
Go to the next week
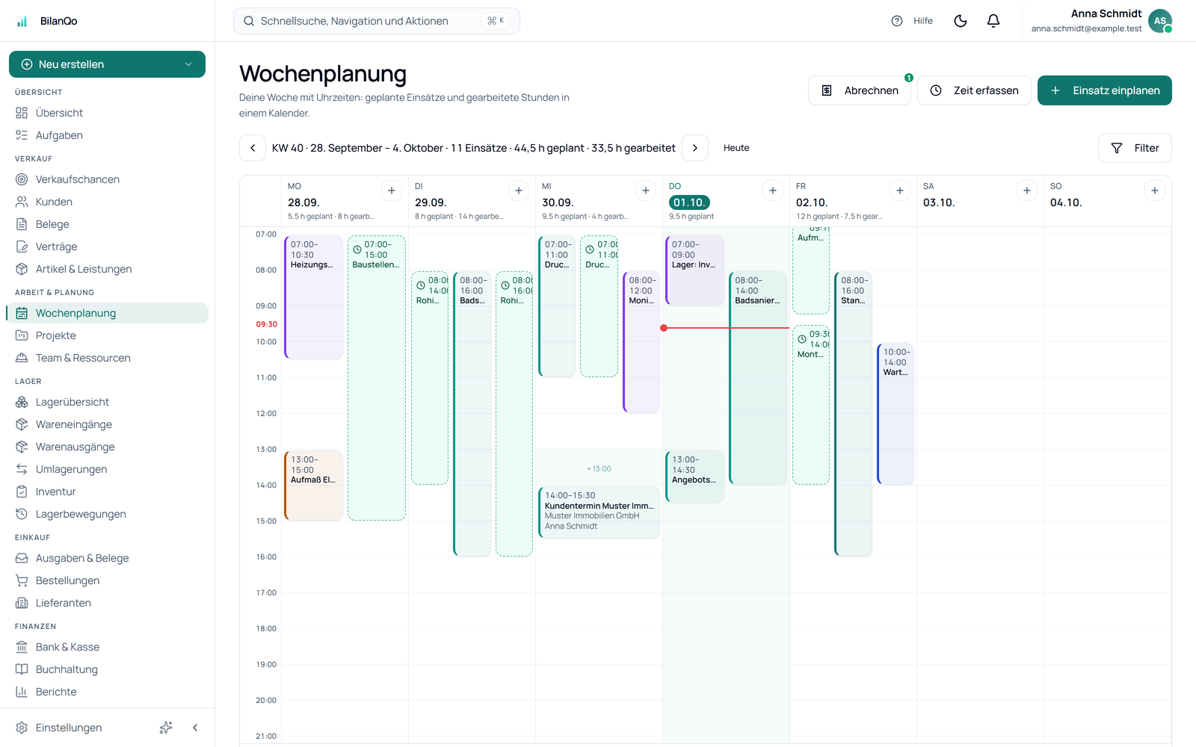[x=695, y=148]
